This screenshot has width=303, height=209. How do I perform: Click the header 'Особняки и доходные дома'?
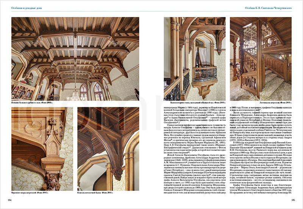[26, 8]
